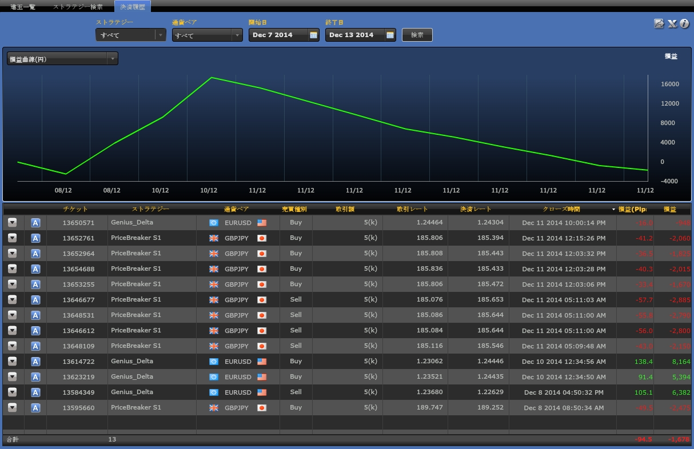The width and height of the screenshot is (694, 449).
Task: Sort table by チケット column header
Action: pos(75,209)
